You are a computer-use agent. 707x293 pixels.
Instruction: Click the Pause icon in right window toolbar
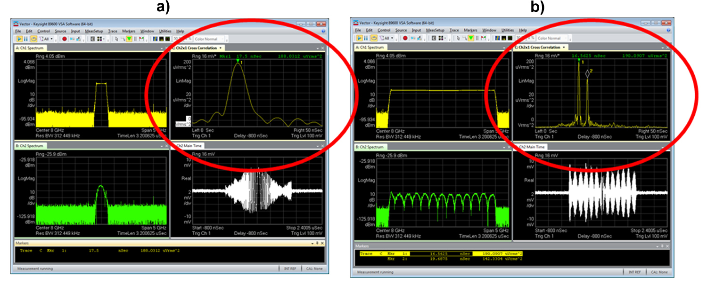coord(366,38)
